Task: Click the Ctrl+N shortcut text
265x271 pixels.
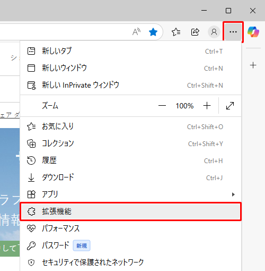Action: click(x=214, y=69)
